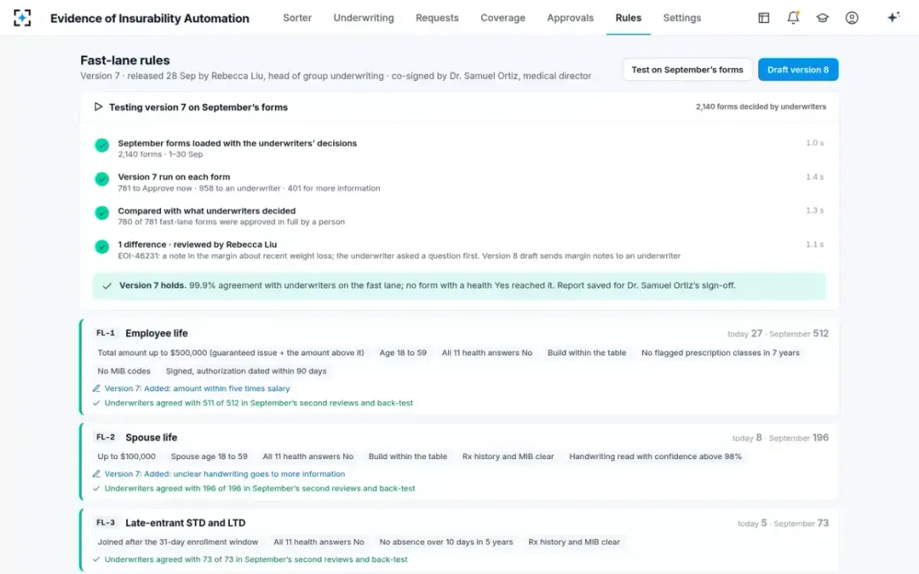919x574 pixels.
Task: Click the FL-3 rule badge
Action: coord(106,523)
